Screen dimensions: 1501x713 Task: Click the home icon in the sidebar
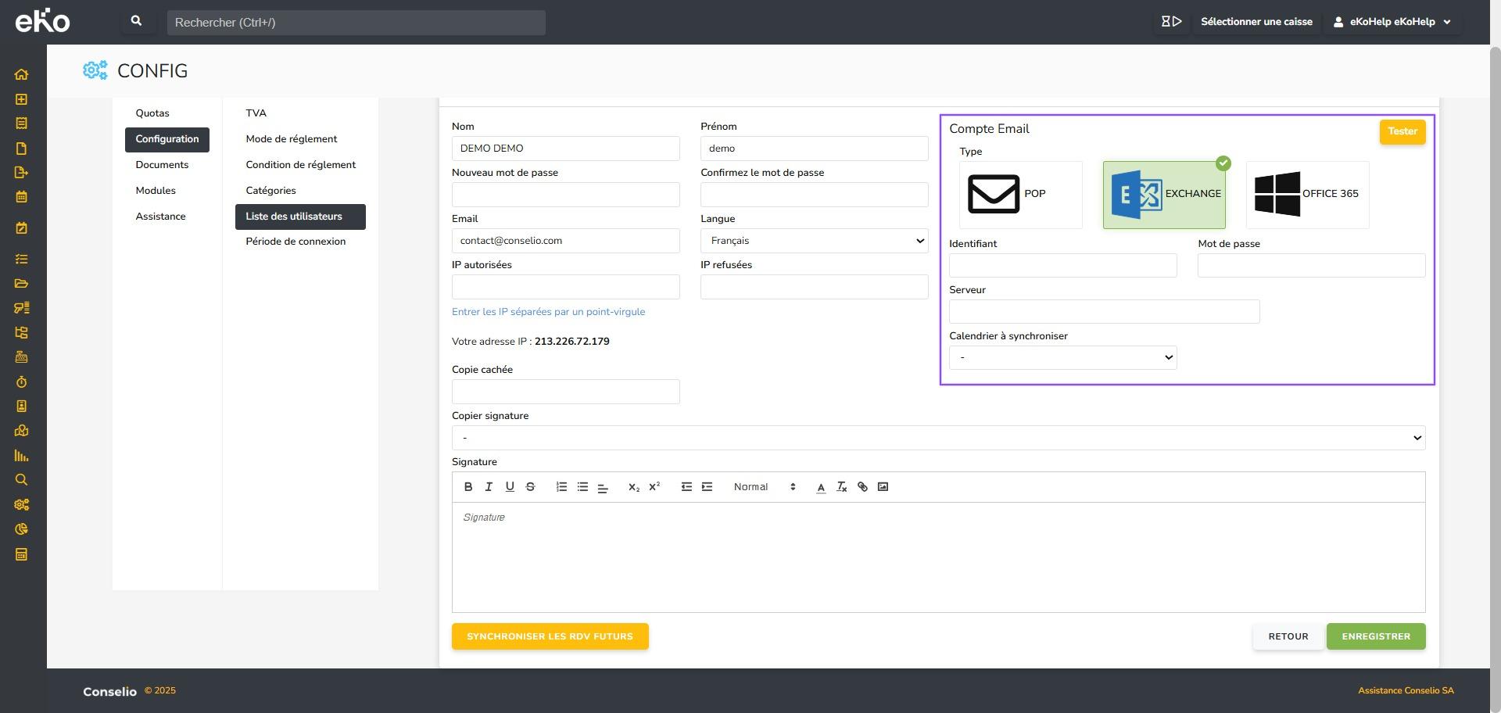tap(21, 75)
